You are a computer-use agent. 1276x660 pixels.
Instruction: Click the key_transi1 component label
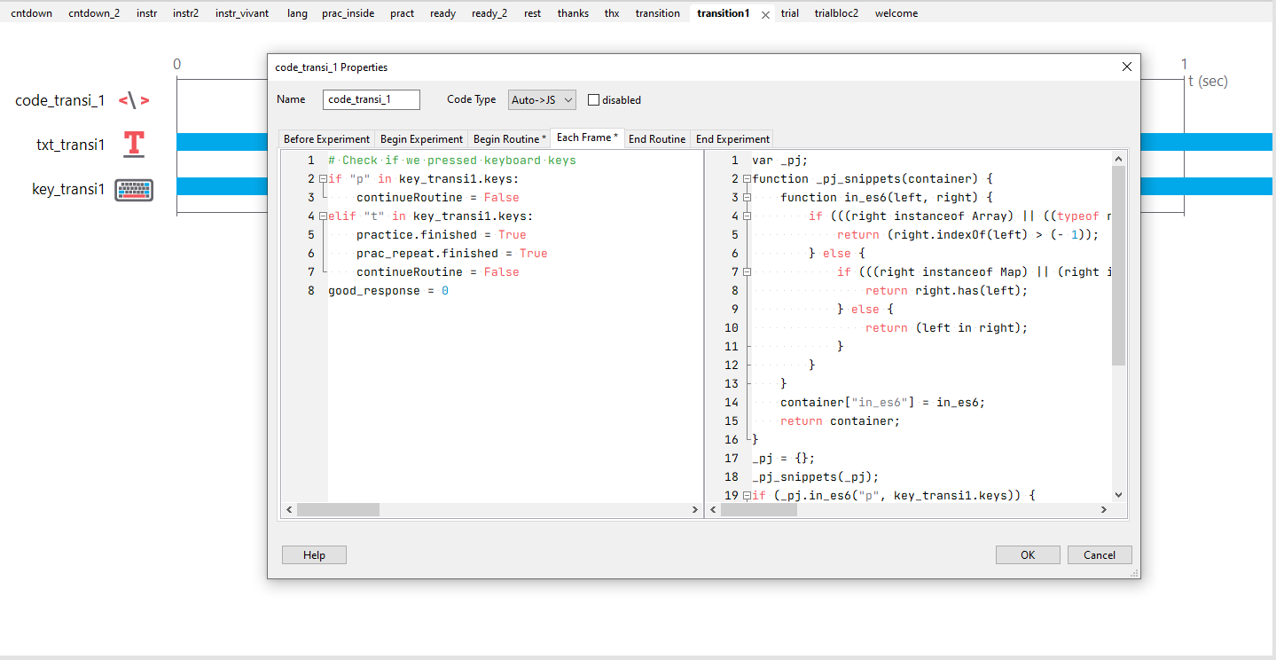point(68,189)
